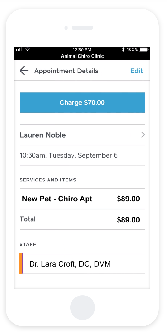Image resolution: width=167 pixels, height=334 pixels.
Task: Open the Lauren Noble customer row
Action: [82, 135]
